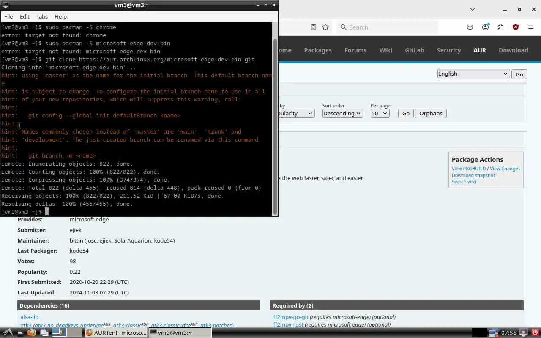Viewport: 541px width, 338px height.
Task: Open the Sort by Popularity dropdown
Action: [x=296, y=113]
